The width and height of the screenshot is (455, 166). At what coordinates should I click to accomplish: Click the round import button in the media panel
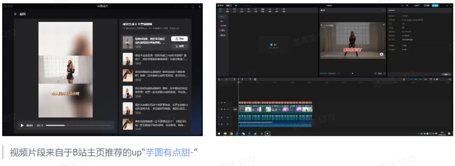click(271, 45)
